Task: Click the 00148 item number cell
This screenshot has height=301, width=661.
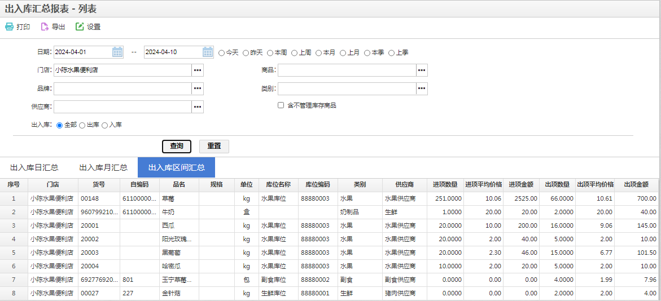Action: click(x=99, y=198)
